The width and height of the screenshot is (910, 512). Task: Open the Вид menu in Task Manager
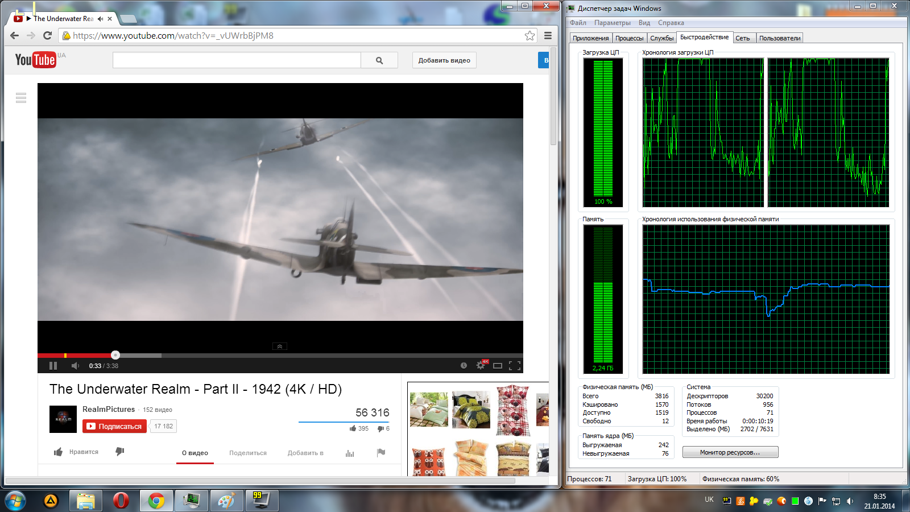644,23
